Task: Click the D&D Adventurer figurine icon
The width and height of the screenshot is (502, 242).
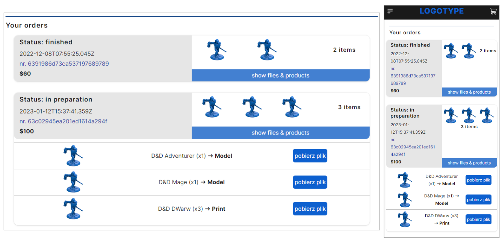Action: (74, 156)
